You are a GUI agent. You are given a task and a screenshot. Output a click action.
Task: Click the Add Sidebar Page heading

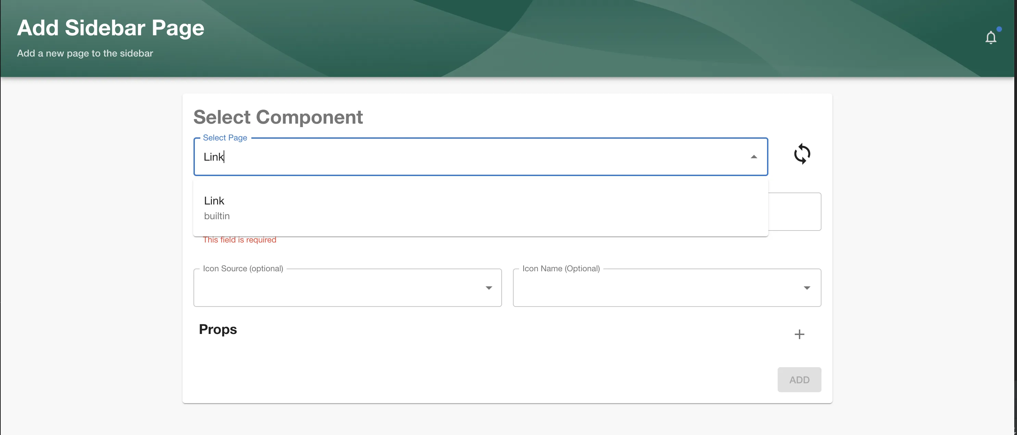coord(111,27)
